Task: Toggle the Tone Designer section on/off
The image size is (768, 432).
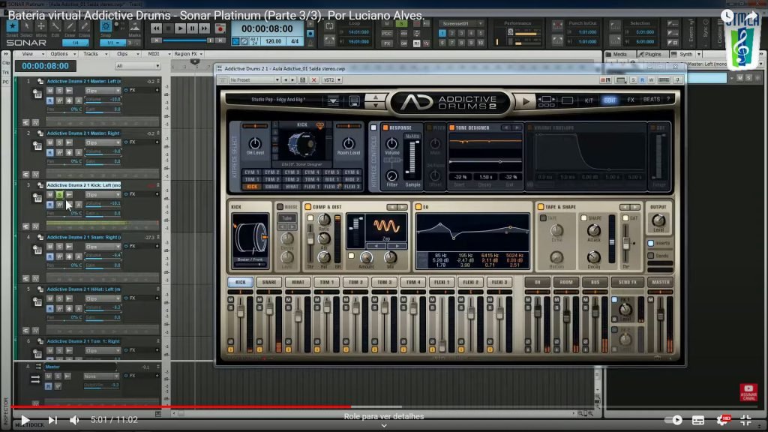Action: 451,127
